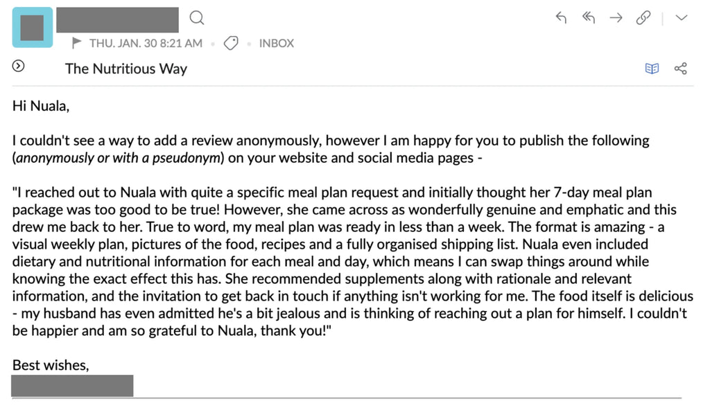Click the redacted sender name in header
The width and height of the screenshot is (710, 408).
pyautogui.click(x=118, y=19)
